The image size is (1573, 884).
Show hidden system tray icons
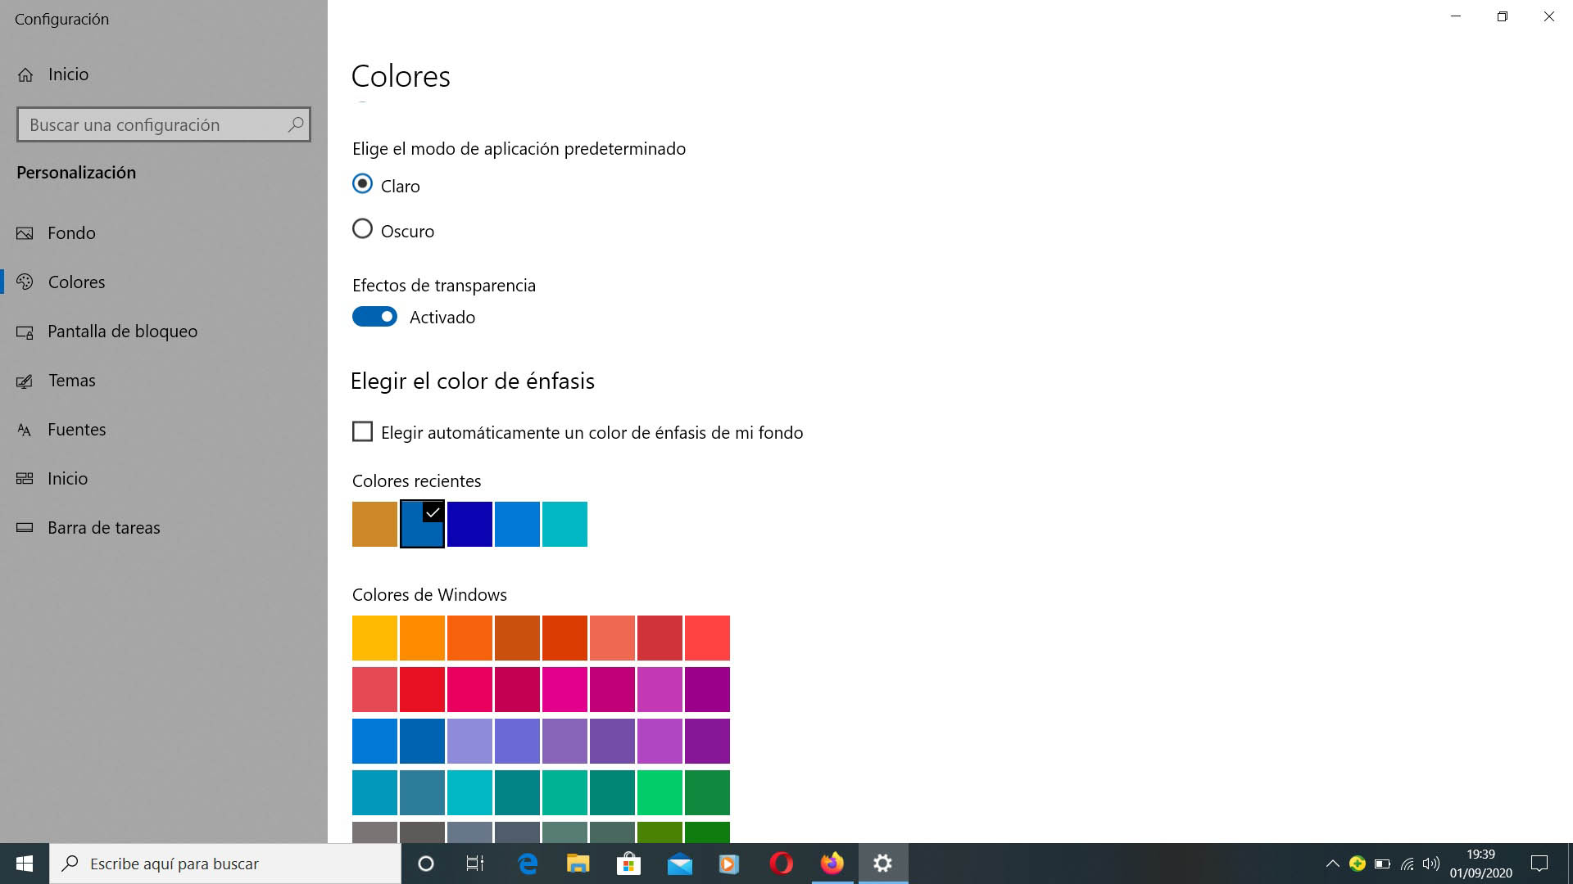[1332, 864]
